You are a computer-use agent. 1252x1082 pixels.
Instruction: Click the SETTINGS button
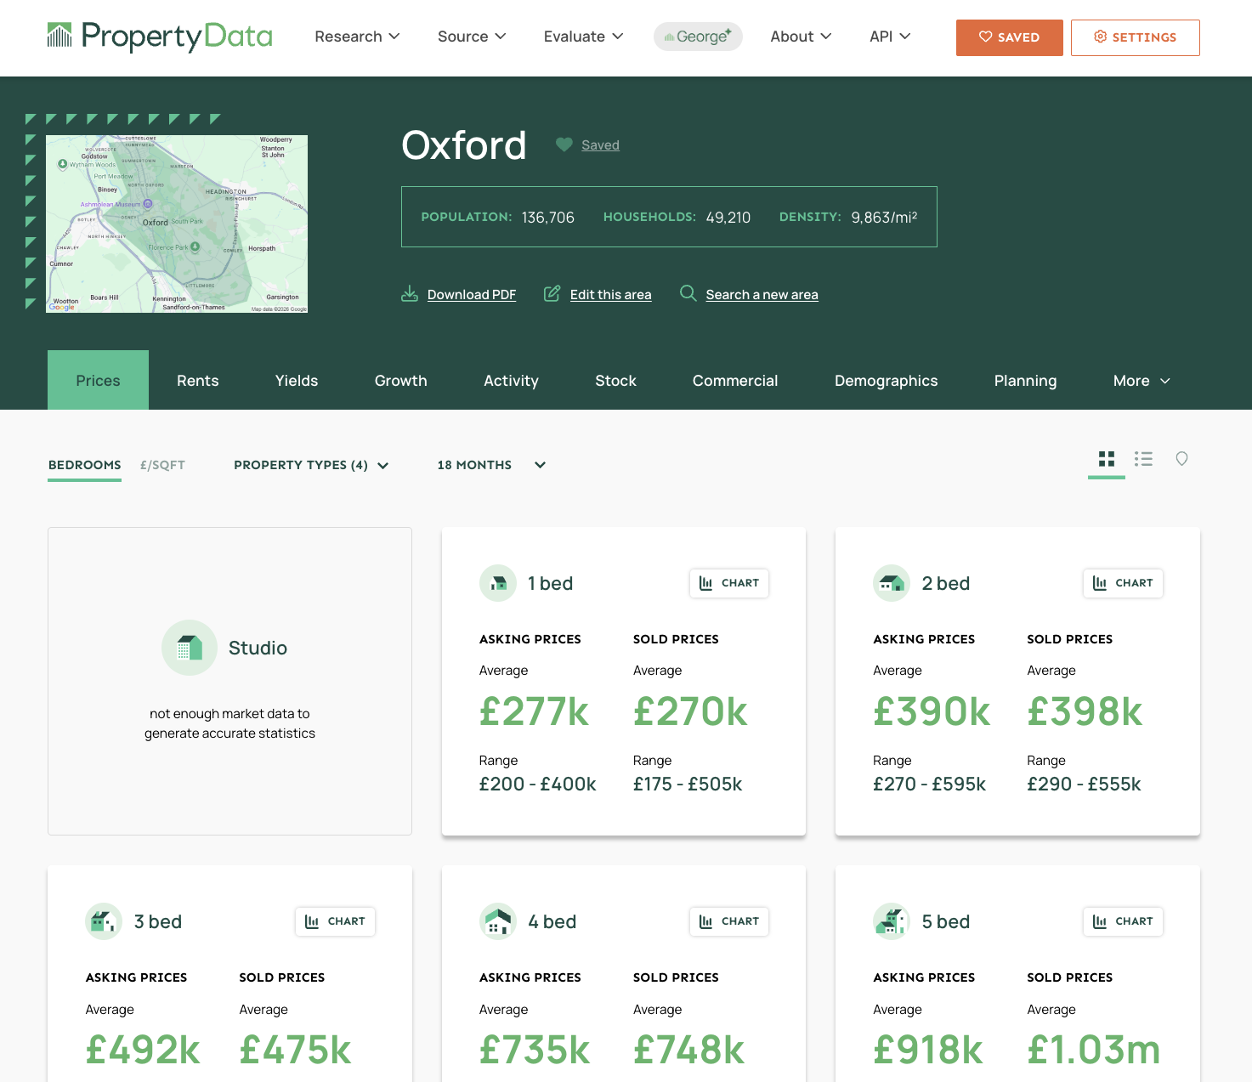1135,37
